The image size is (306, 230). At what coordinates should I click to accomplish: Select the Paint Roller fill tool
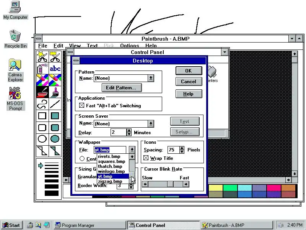(x=42, y=92)
